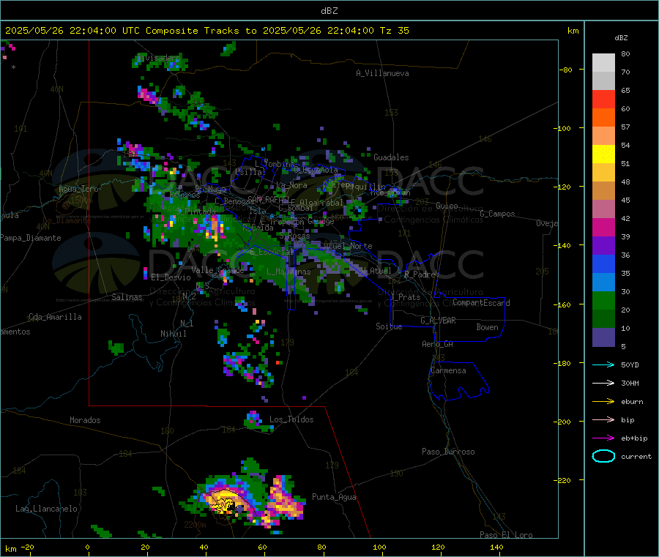Click the Cda_Amarilla map label
This screenshot has height=557, width=659.
click(x=55, y=317)
